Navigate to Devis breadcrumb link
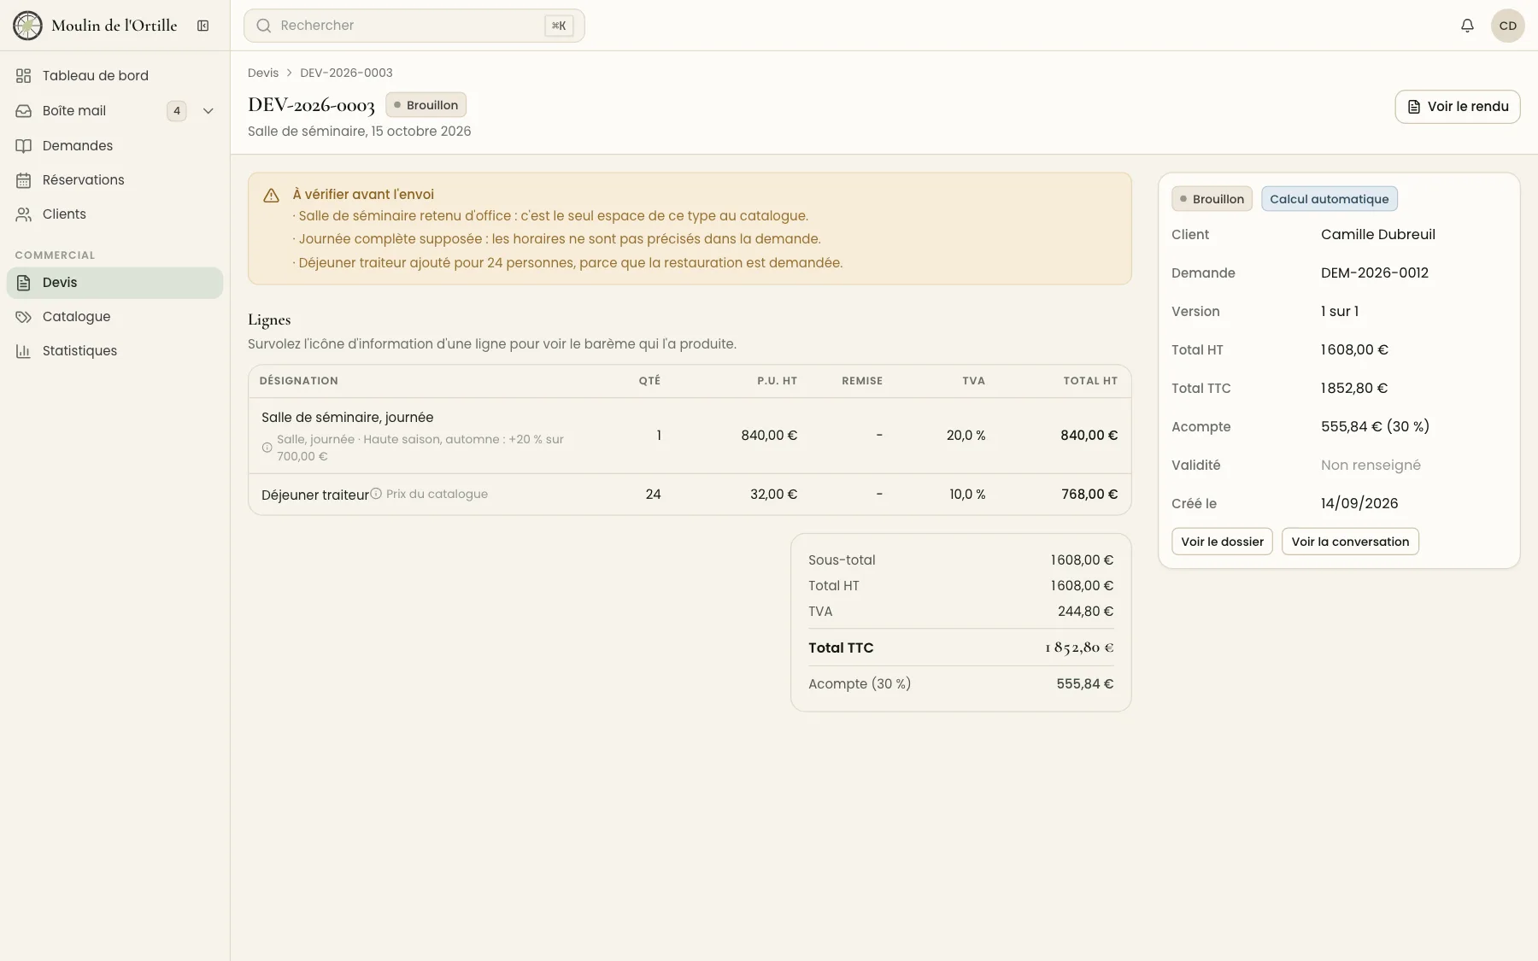 (263, 73)
